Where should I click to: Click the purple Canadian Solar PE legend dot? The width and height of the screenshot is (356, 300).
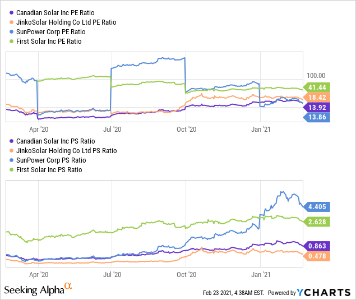tap(11, 13)
